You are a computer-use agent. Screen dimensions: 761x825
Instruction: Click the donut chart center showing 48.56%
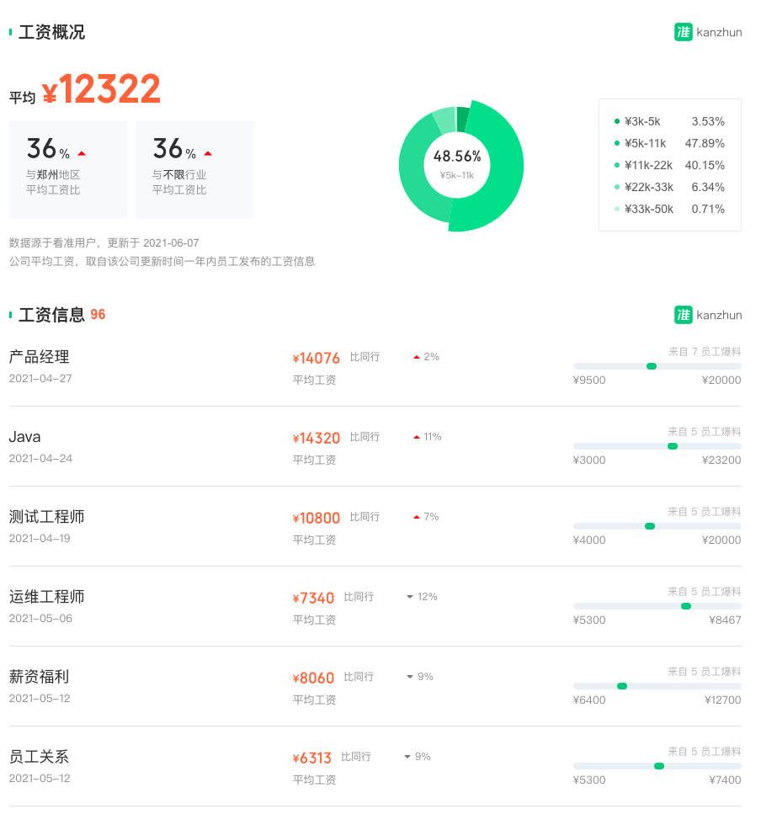(x=457, y=164)
